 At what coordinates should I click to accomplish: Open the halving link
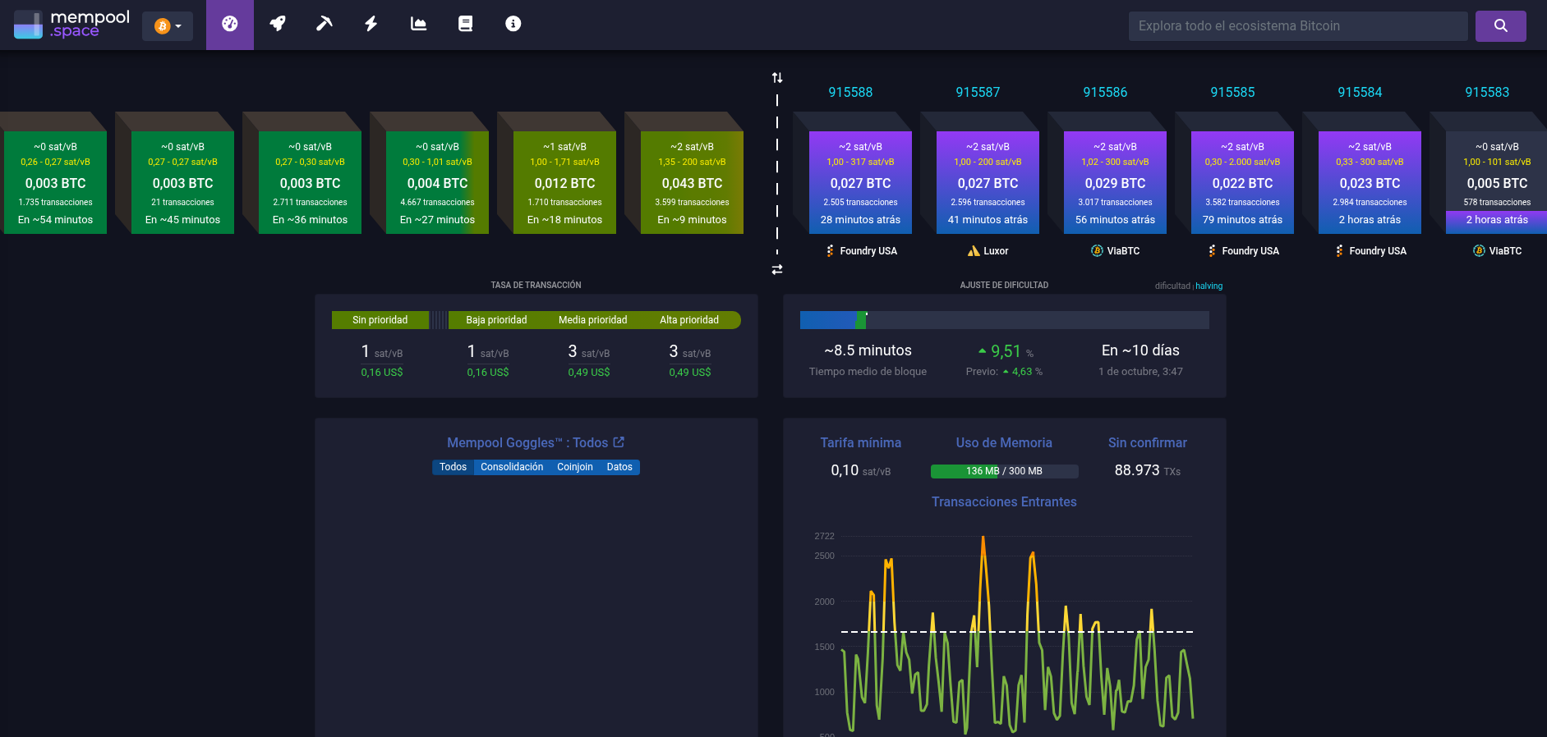pyautogui.click(x=1209, y=286)
